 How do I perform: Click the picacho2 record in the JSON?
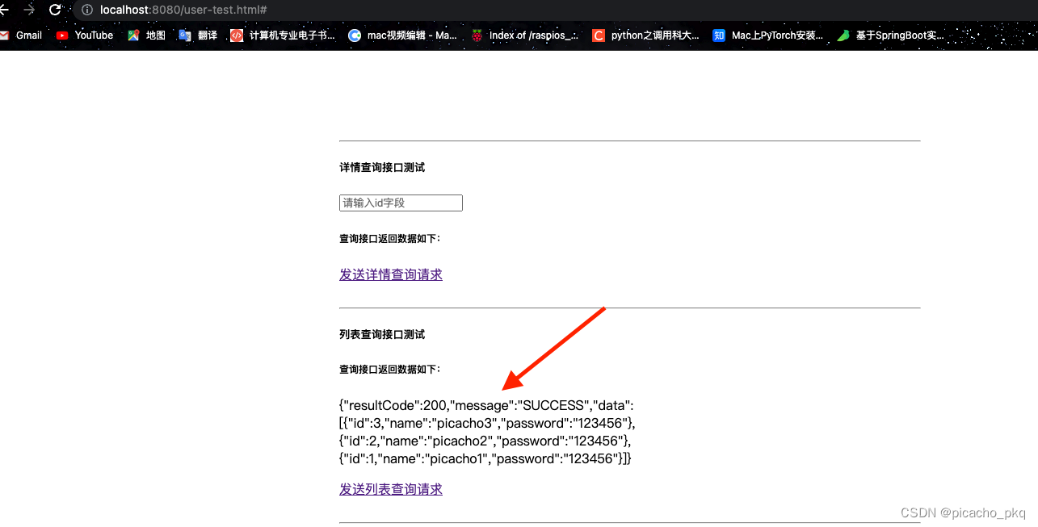485,441
